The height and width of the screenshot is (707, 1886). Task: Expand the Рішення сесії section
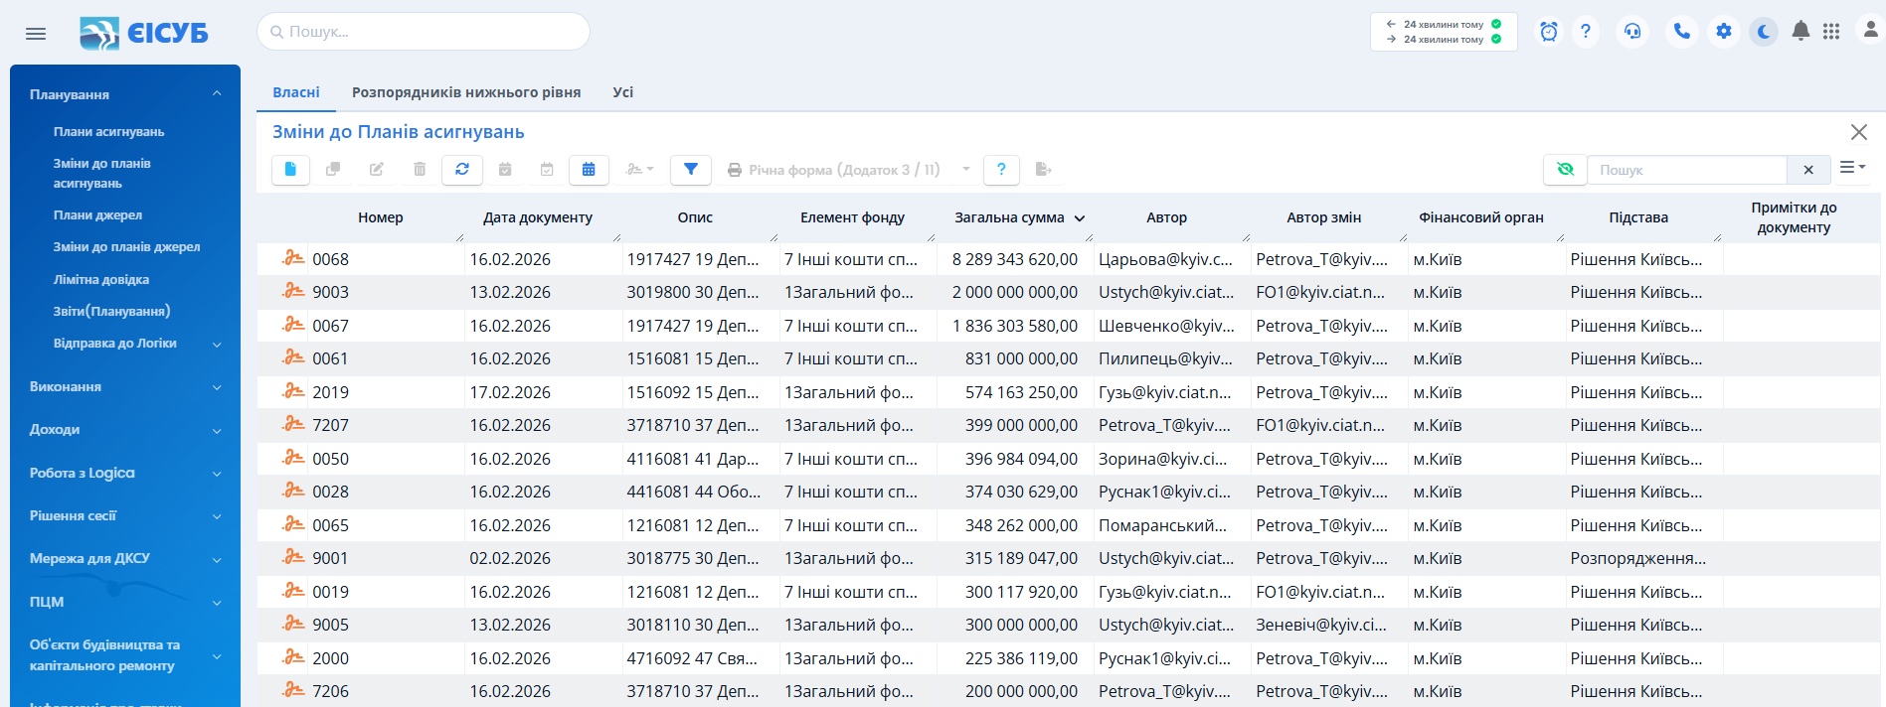coord(125,515)
